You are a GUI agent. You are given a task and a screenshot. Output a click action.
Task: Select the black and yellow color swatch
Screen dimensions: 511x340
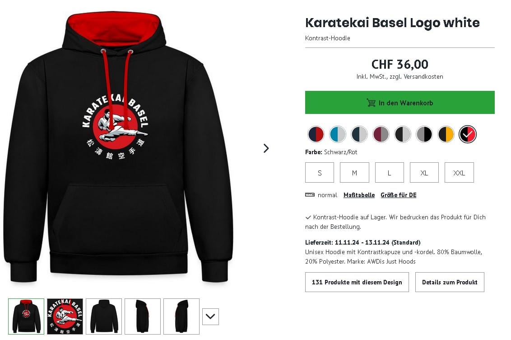pos(446,134)
